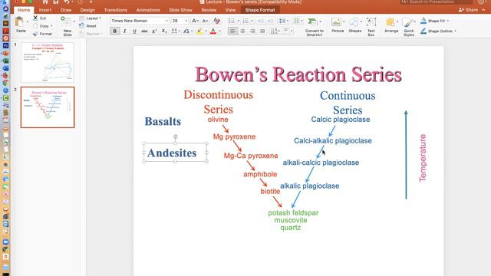Screen dimensions: 491x276
Task: Open the Arrange options
Action: coord(391,25)
